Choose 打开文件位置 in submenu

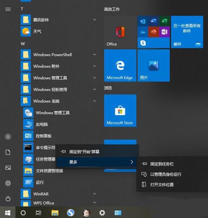[x=172, y=184]
